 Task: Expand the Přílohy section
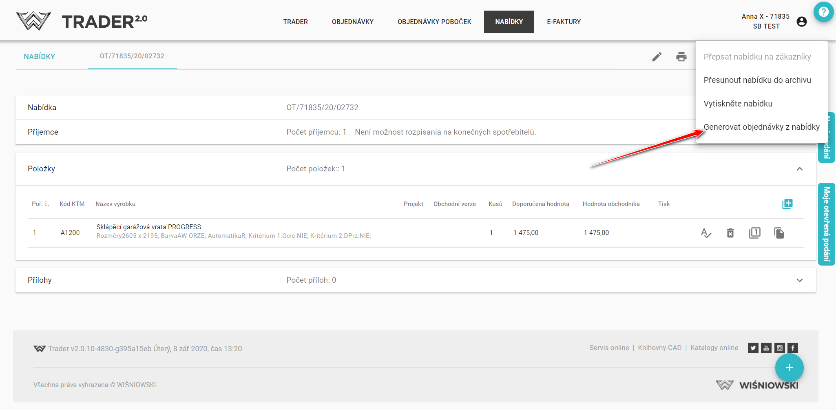click(799, 280)
